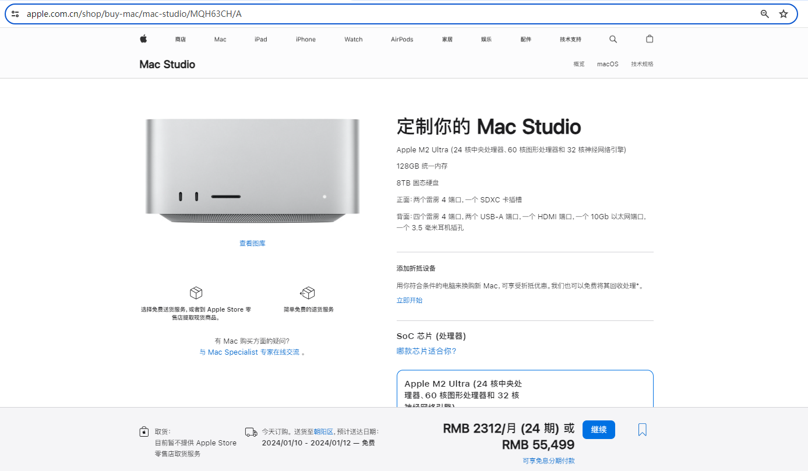Click the bookmark save icon near 继续
The image size is (808, 471).
[x=643, y=430]
